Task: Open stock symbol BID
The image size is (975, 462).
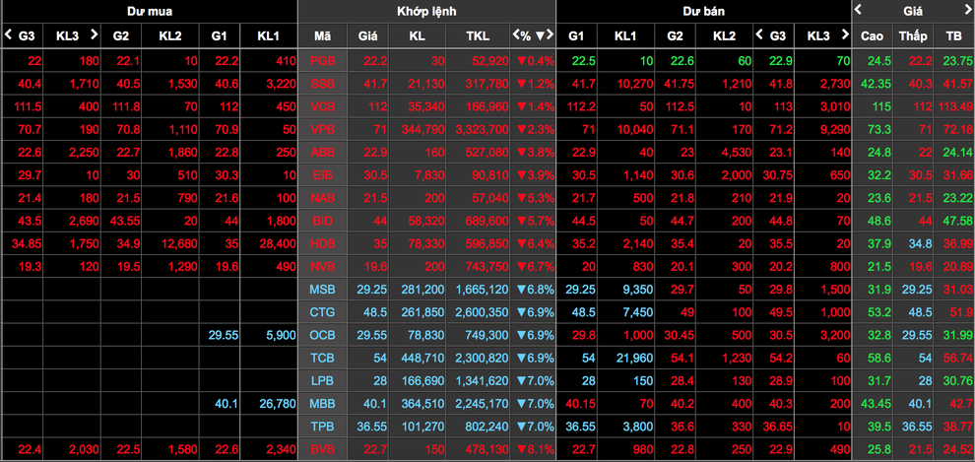Action: (x=322, y=221)
